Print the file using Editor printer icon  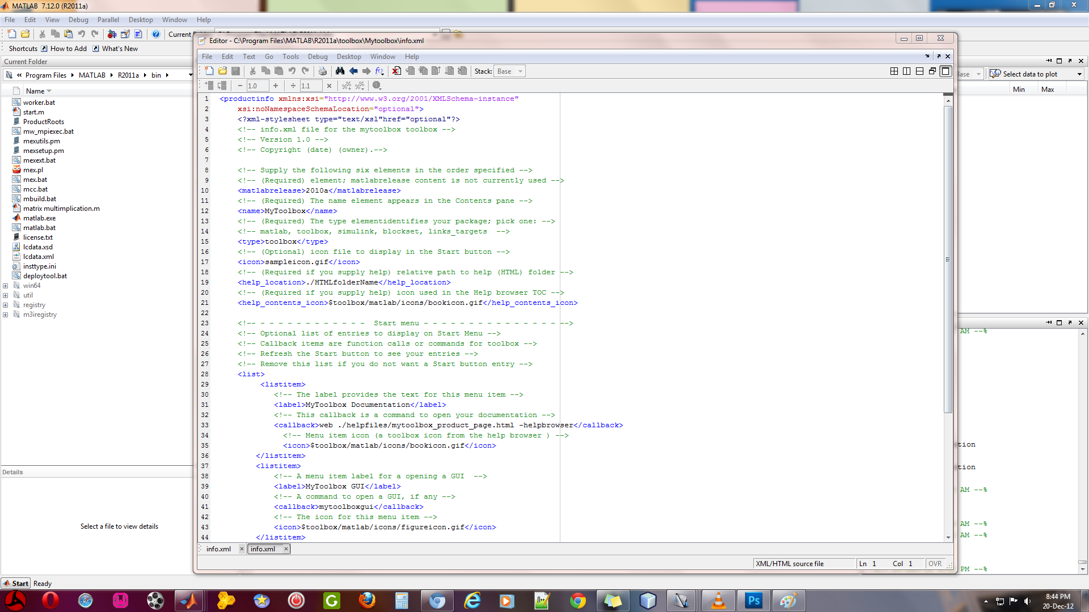tap(322, 71)
